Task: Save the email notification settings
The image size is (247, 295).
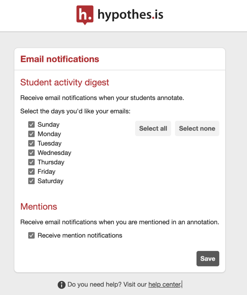Action: 208,258
